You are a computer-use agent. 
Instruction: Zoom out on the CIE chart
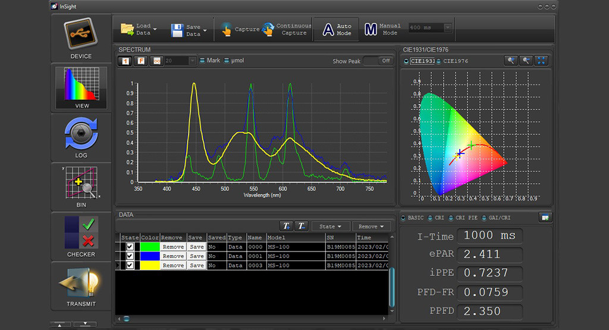526,61
